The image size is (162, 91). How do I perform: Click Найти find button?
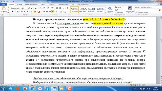coord(118,7)
